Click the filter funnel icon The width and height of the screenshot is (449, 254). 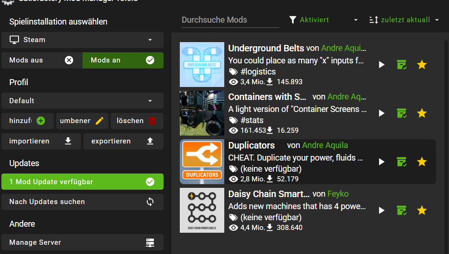[293, 20]
